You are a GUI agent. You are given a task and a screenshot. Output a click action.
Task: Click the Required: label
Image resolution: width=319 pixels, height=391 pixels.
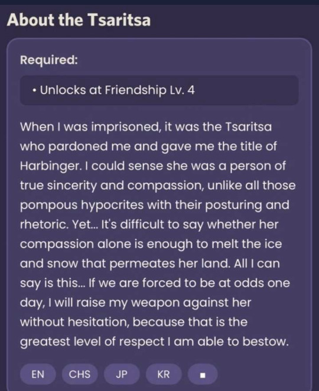click(49, 60)
